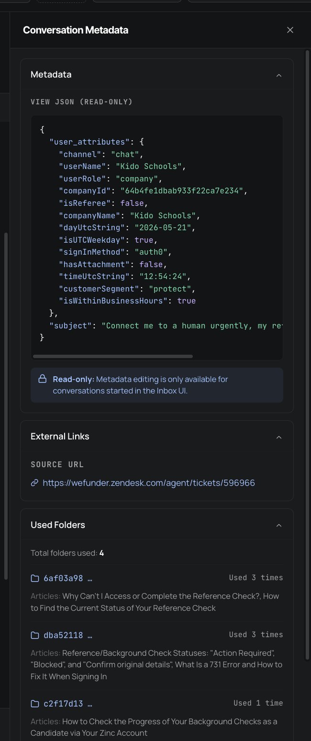Click the link icon beside the source URL
This screenshot has width=311, height=741.
pyautogui.click(x=34, y=483)
